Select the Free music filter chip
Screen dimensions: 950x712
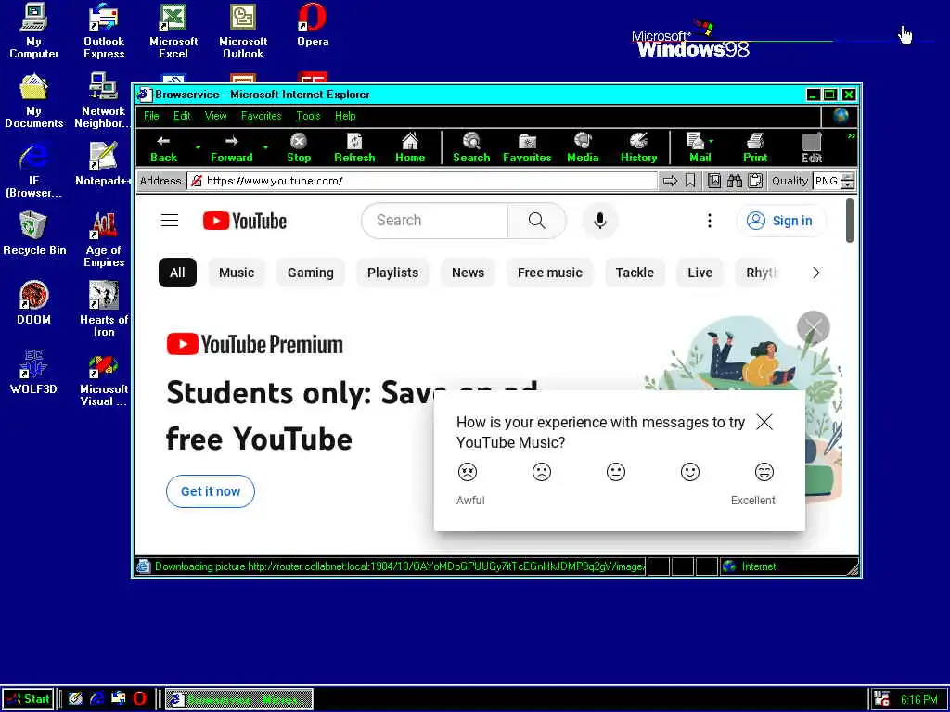(x=549, y=273)
